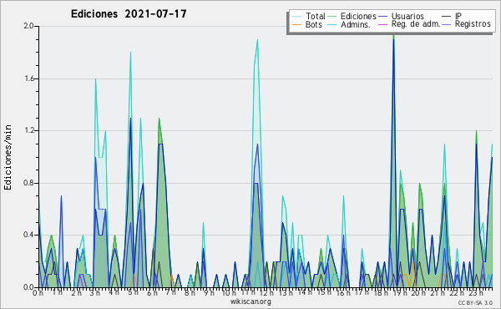
Task: Click the 19 h x-axis label
Action: pos(399,293)
